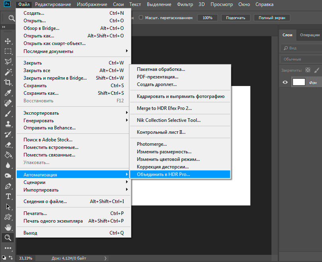The height and width of the screenshot is (262, 322).
Task: Select the Crop tool
Action: click(8, 82)
